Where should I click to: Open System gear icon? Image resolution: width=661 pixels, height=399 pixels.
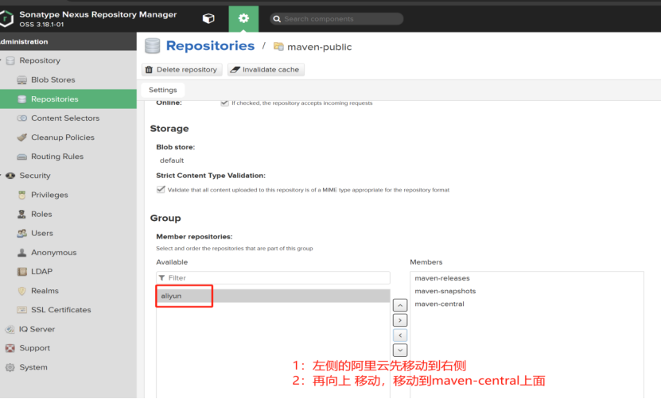click(x=10, y=367)
